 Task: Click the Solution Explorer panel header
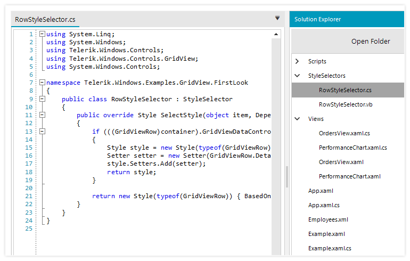(347, 19)
